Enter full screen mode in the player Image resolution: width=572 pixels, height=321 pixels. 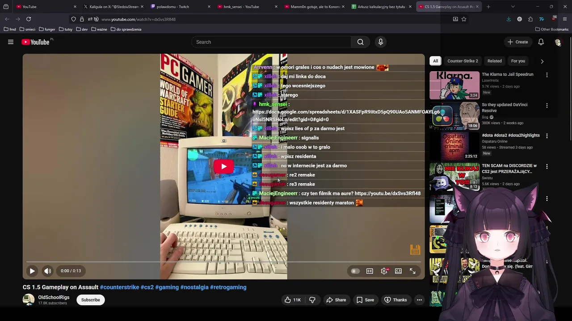412,271
